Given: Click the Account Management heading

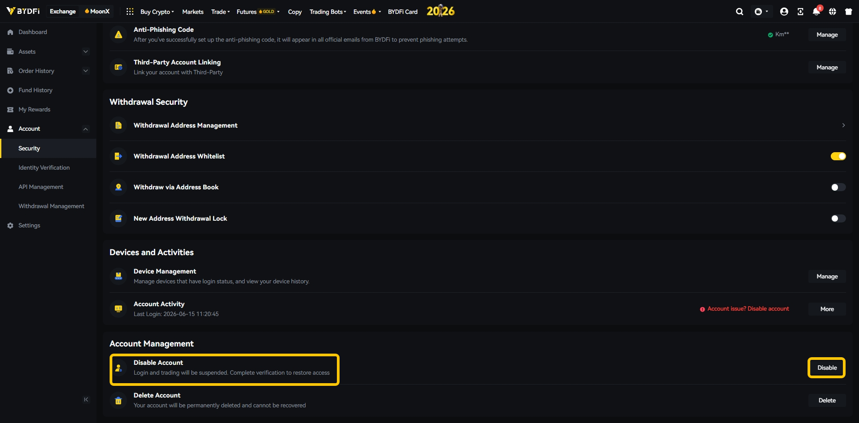Looking at the screenshot, I should point(152,344).
